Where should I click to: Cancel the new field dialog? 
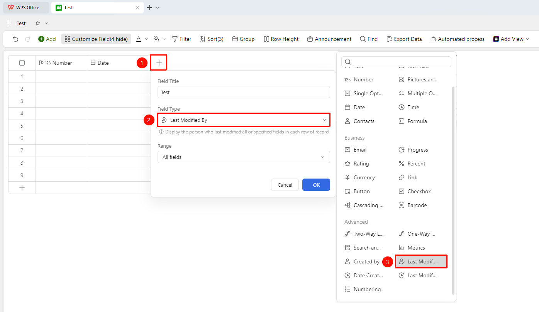pyautogui.click(x=285, y=185)
